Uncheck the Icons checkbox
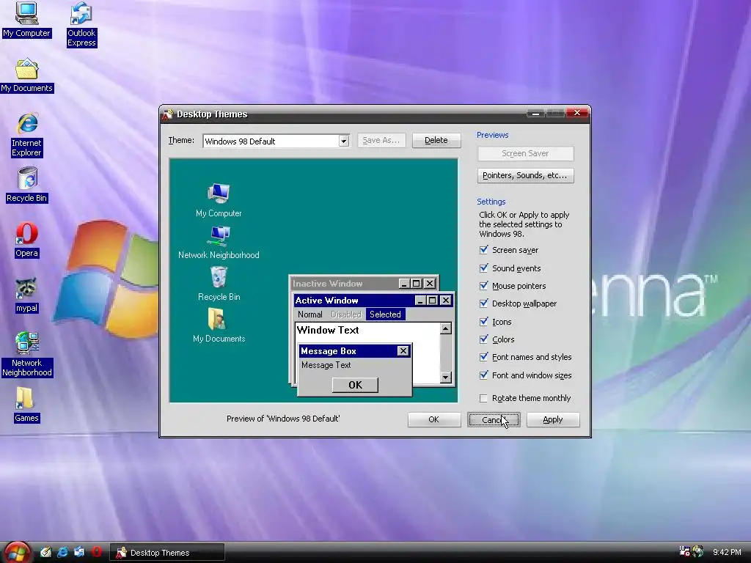This screenshot has height=563, width=751. coord(484,322)
